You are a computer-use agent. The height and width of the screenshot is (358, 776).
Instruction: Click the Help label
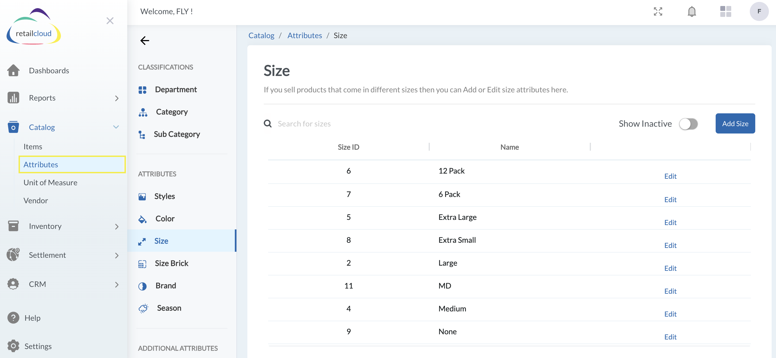pyautogui.click(x=32, y=318)
